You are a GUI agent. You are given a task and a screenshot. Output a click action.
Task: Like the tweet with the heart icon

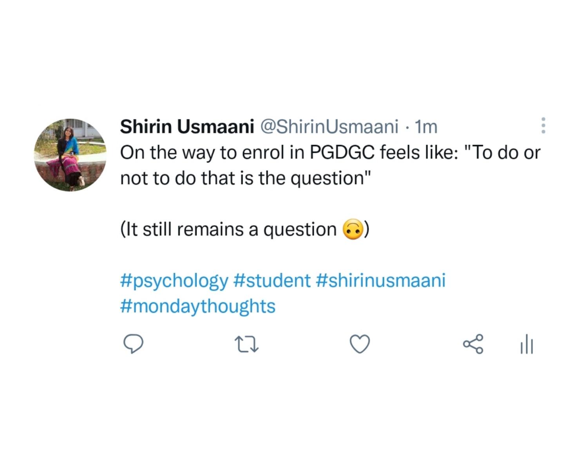[x=359, y=344]
